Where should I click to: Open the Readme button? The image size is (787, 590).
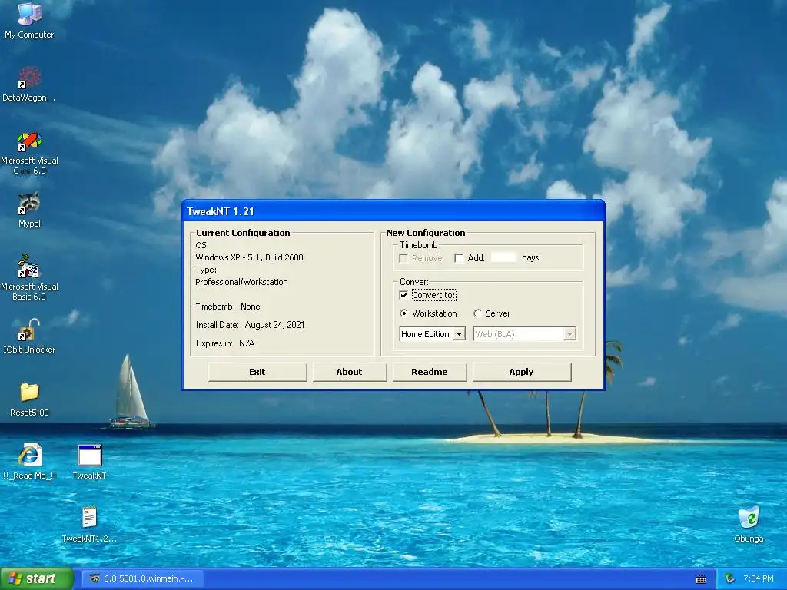[x=429, y=372]
